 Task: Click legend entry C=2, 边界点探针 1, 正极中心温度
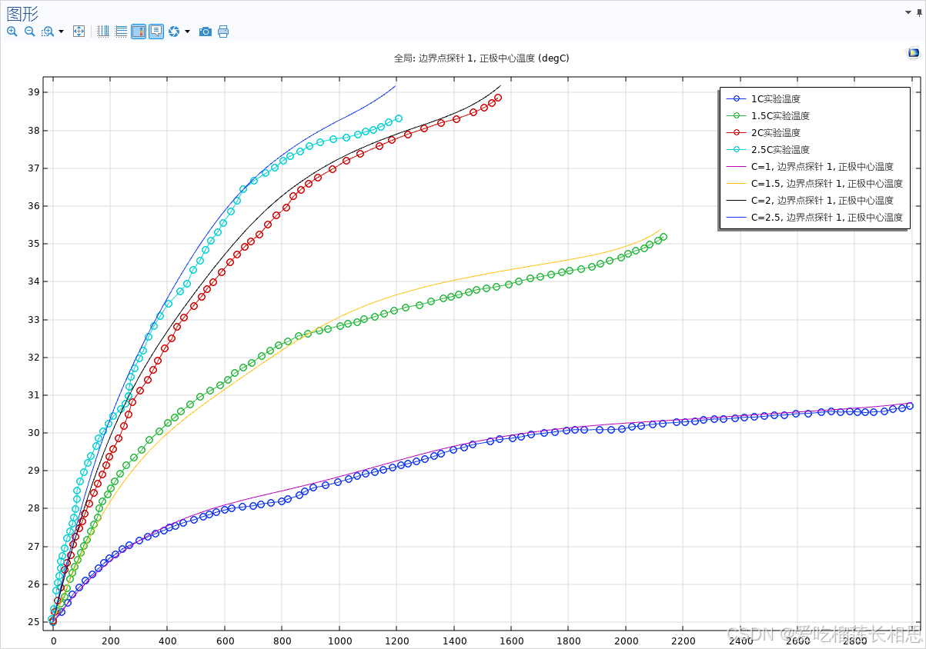pyautogui.click(x=822, y=200)
